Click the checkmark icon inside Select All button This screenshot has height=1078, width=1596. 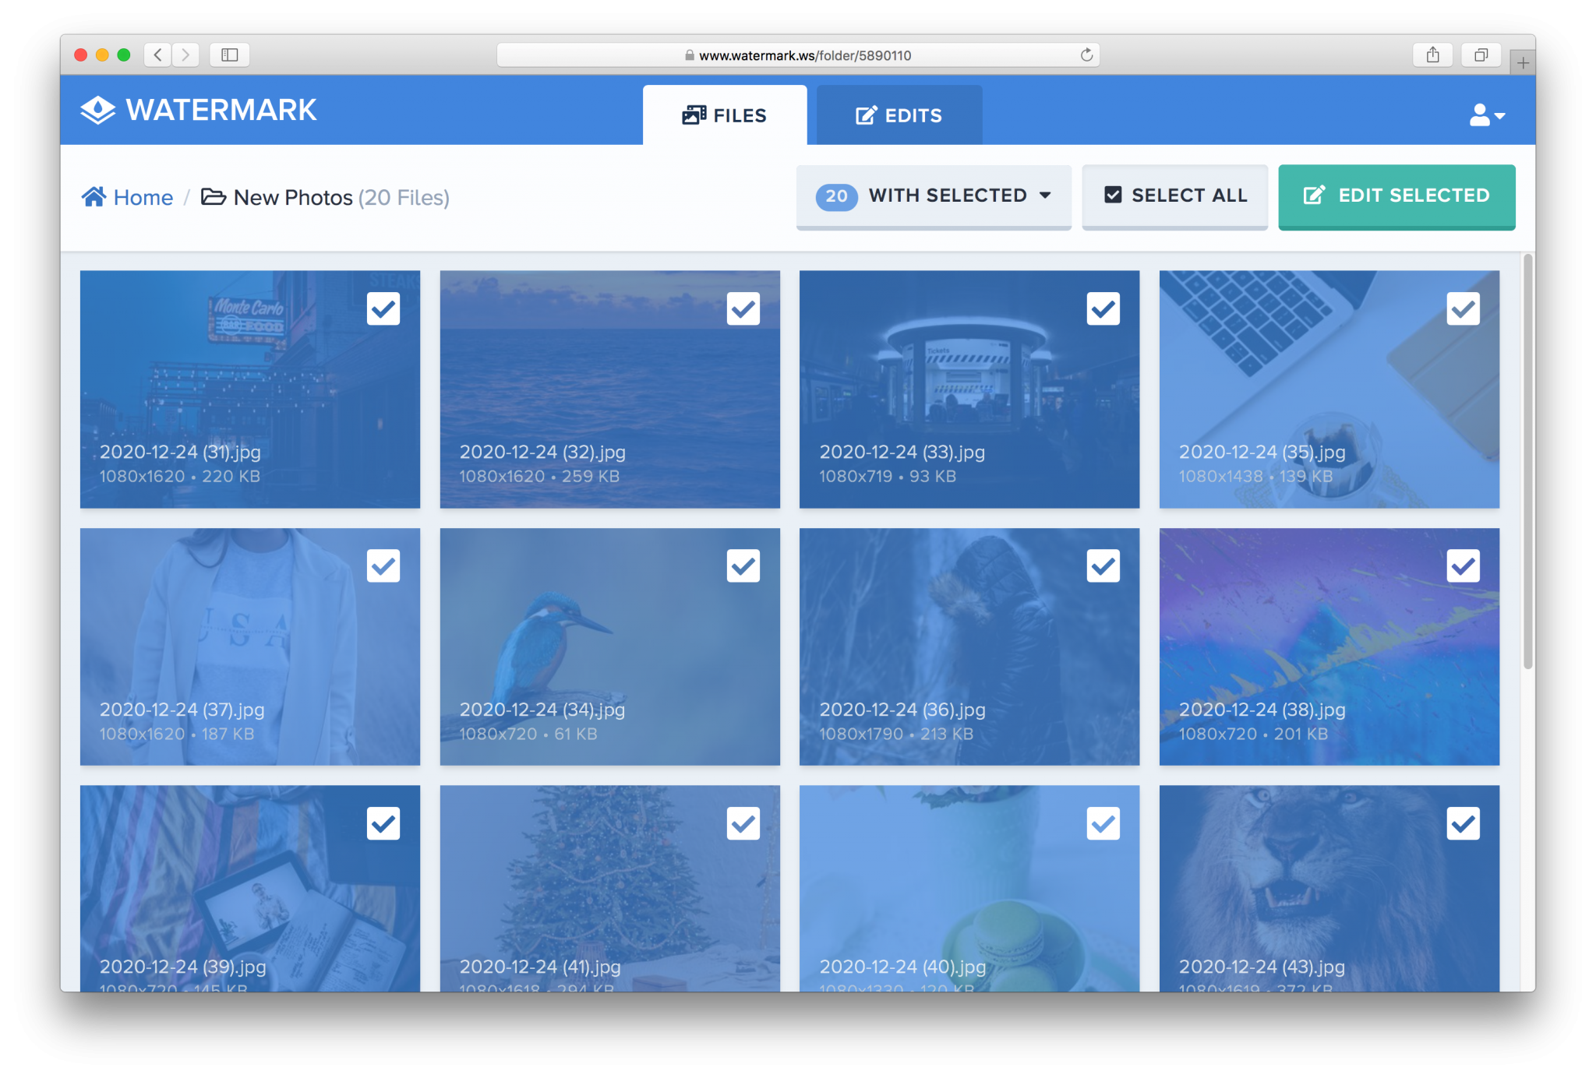click(x=1113, y=195)
